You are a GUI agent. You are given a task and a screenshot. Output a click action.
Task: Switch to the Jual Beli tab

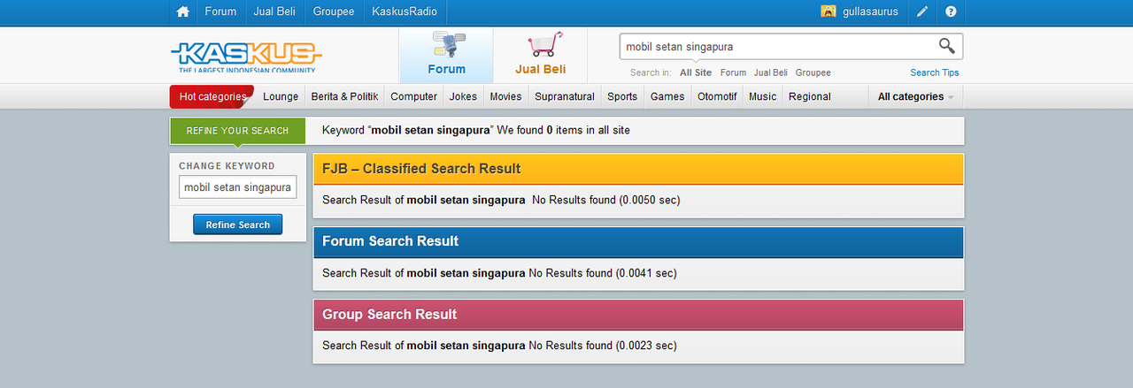click(x=540, y=56)
